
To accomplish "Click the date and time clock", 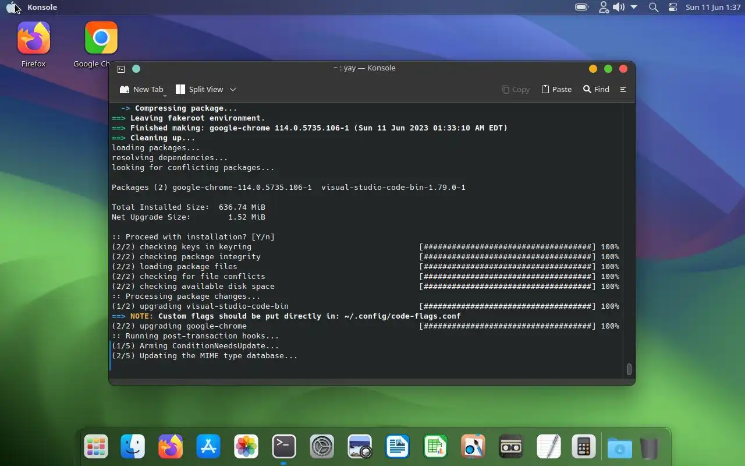I will [713, 8].
